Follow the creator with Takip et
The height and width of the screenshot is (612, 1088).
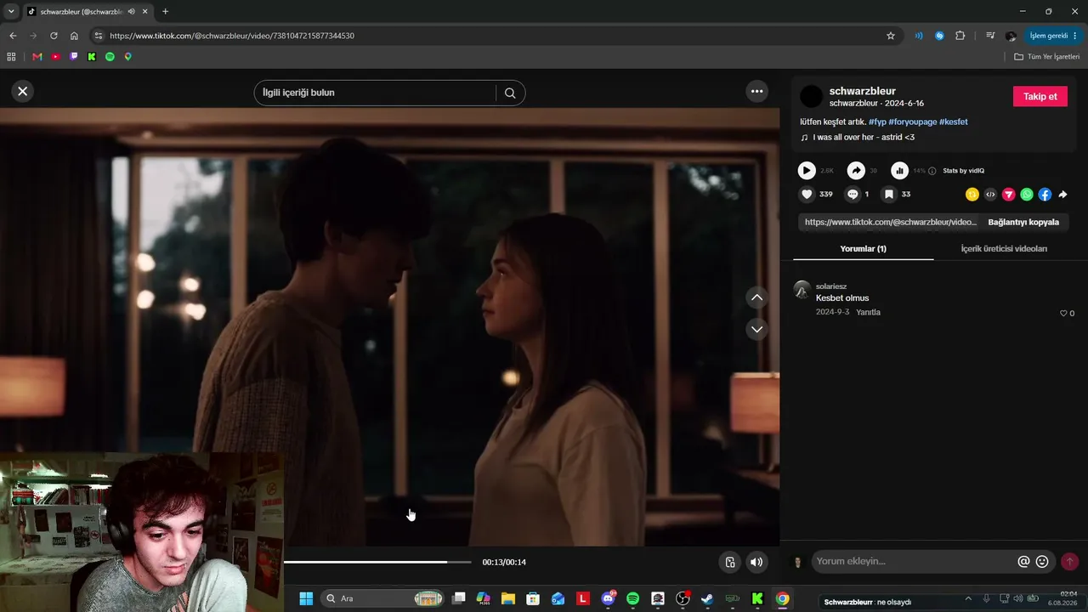[x=1040, y=96]
